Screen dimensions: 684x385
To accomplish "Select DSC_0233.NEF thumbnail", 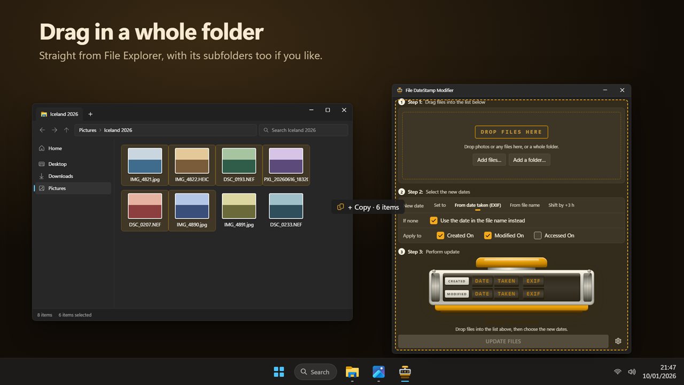I will (286, 206).
